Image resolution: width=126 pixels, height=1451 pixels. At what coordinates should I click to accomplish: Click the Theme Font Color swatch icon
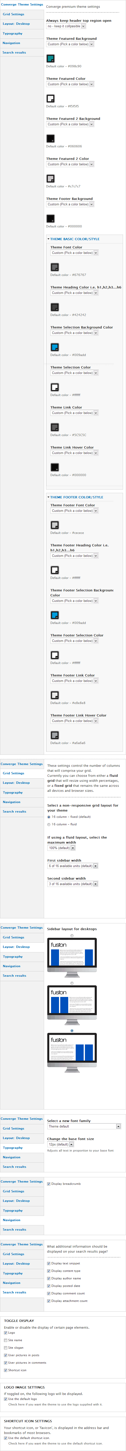(x=55, y=267)
